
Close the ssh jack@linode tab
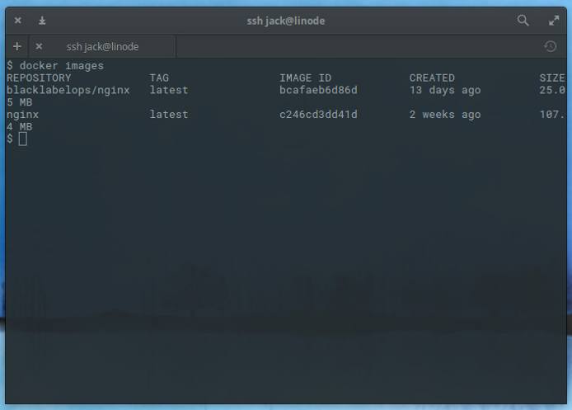point(39,47)
